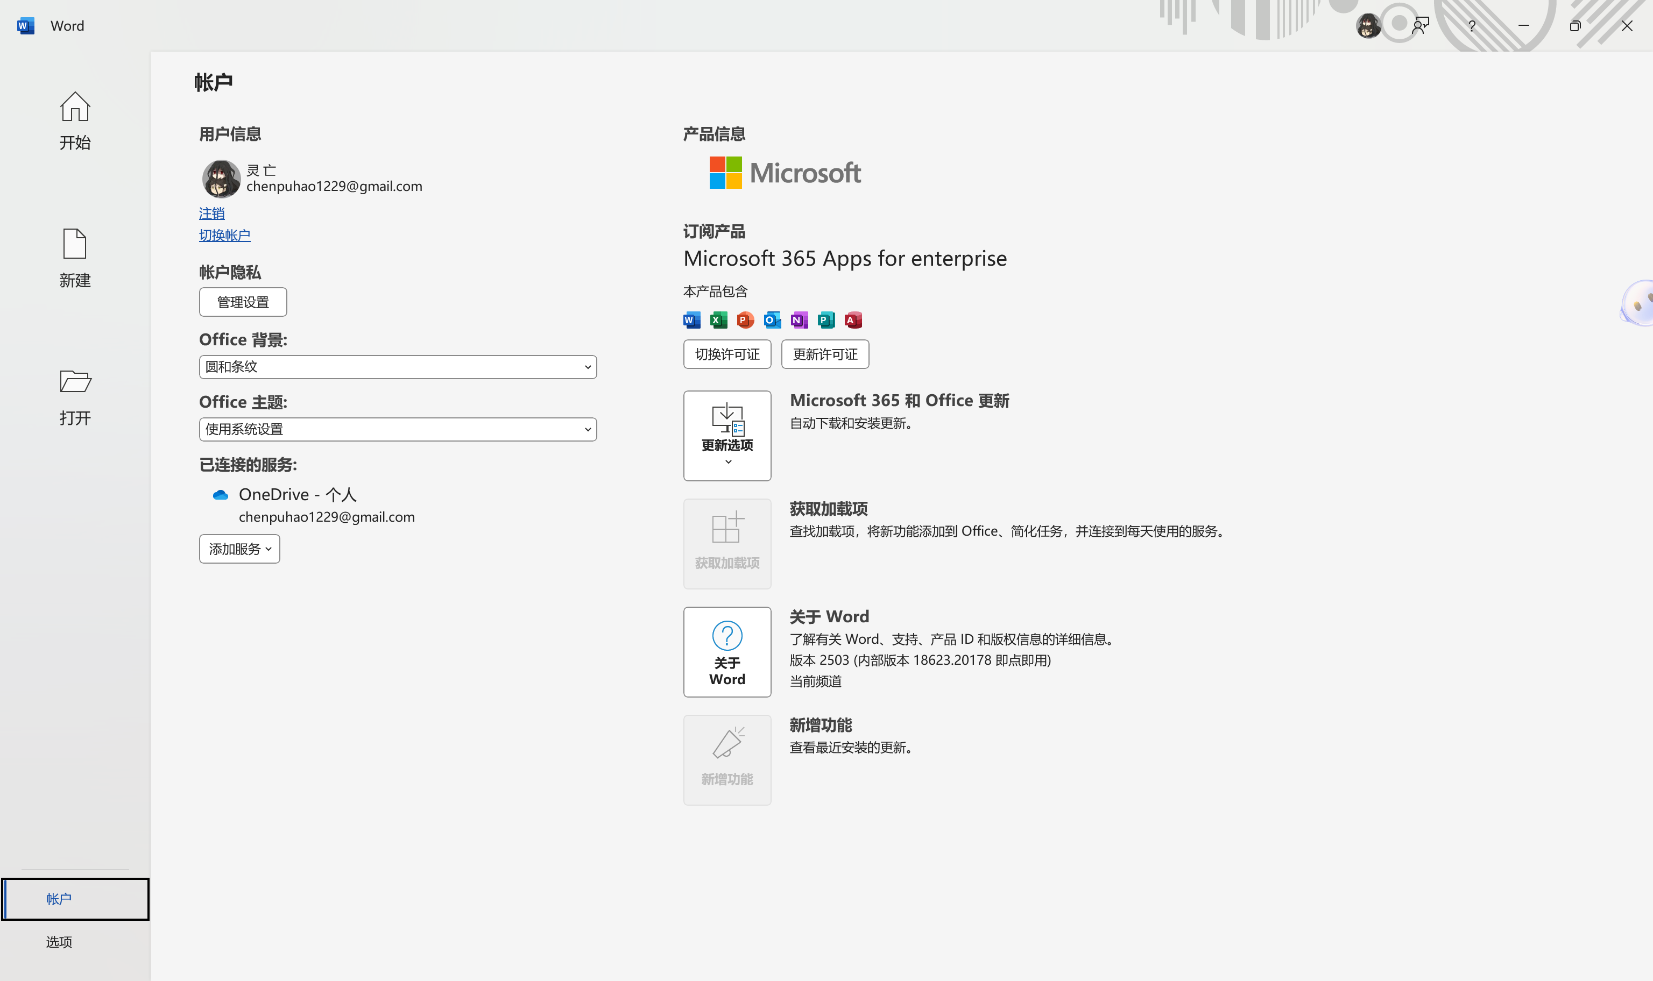Click the 注销 sign-out link
Viewport: 1653px width, 981px height.
[211, 214]
